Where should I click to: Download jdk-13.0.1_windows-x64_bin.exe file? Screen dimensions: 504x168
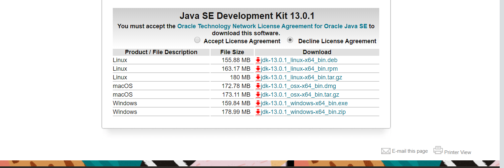(x=304, y=103)
